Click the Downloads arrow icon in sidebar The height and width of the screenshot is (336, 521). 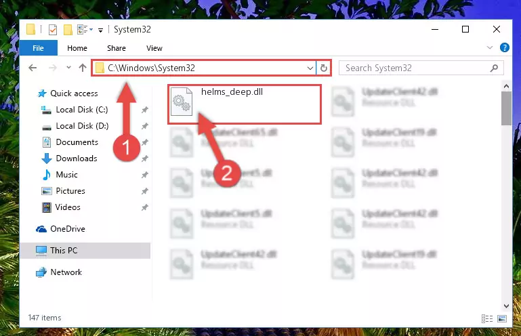[47, 159]
